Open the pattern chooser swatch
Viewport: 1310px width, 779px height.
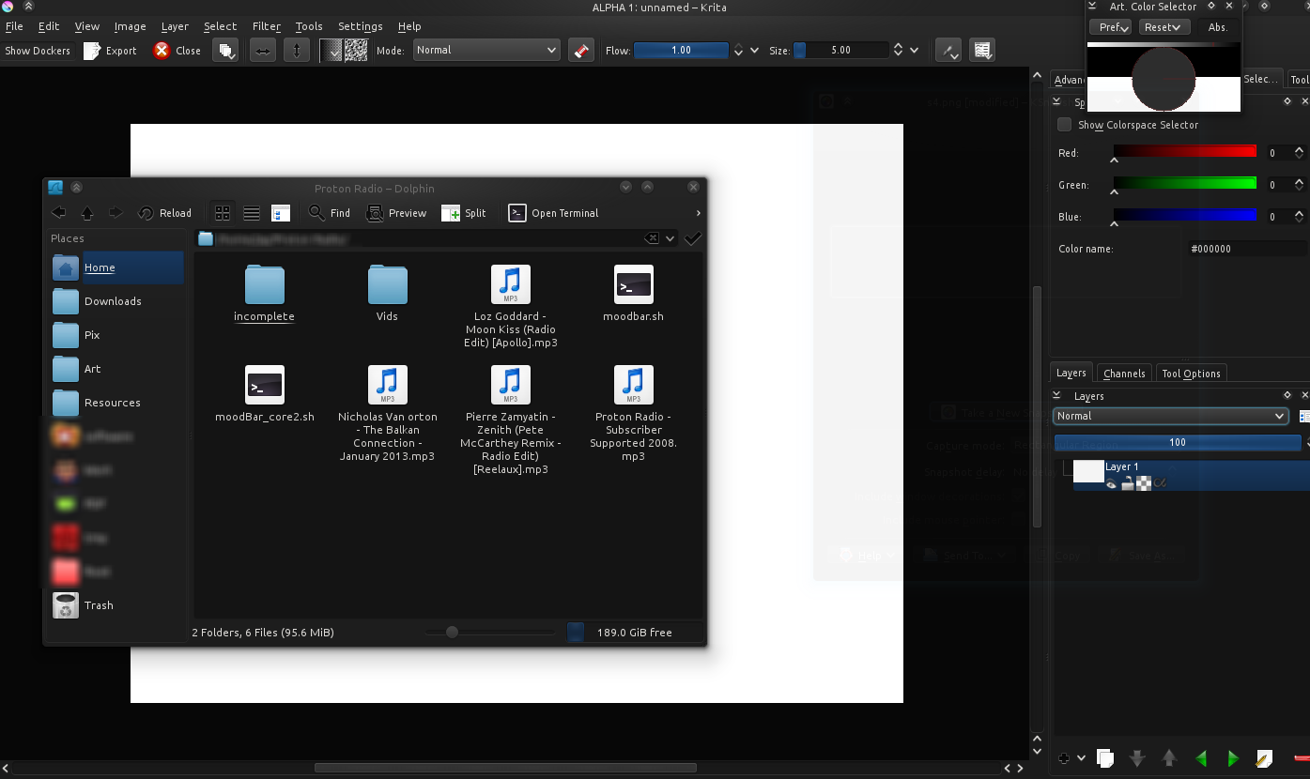pyautogui.click(x=356, y=51)
